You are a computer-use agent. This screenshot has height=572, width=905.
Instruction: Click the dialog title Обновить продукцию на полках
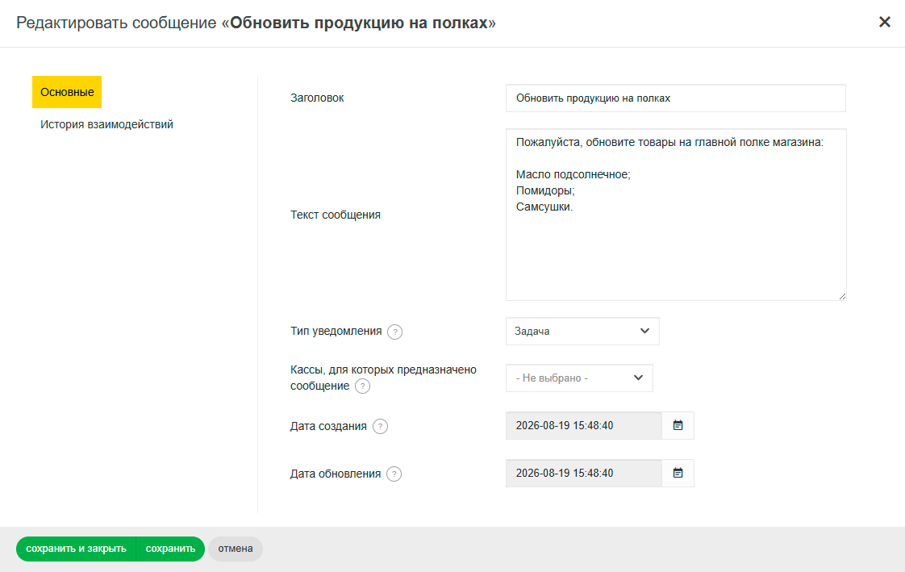click(359, 23)
